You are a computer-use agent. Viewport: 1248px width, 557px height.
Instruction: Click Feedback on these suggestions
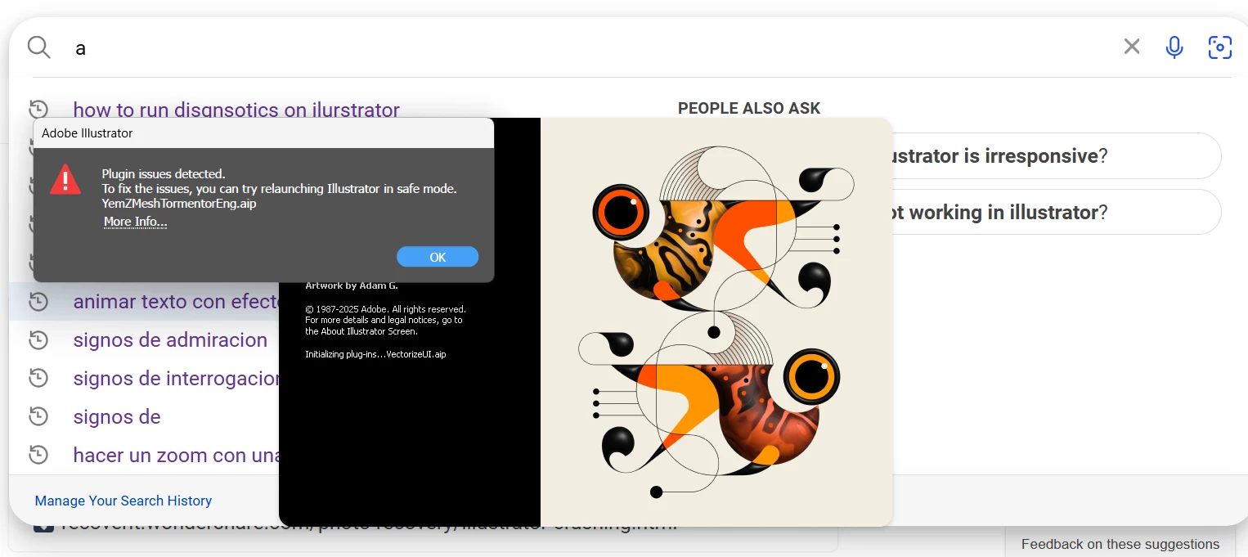(1120, 544)
